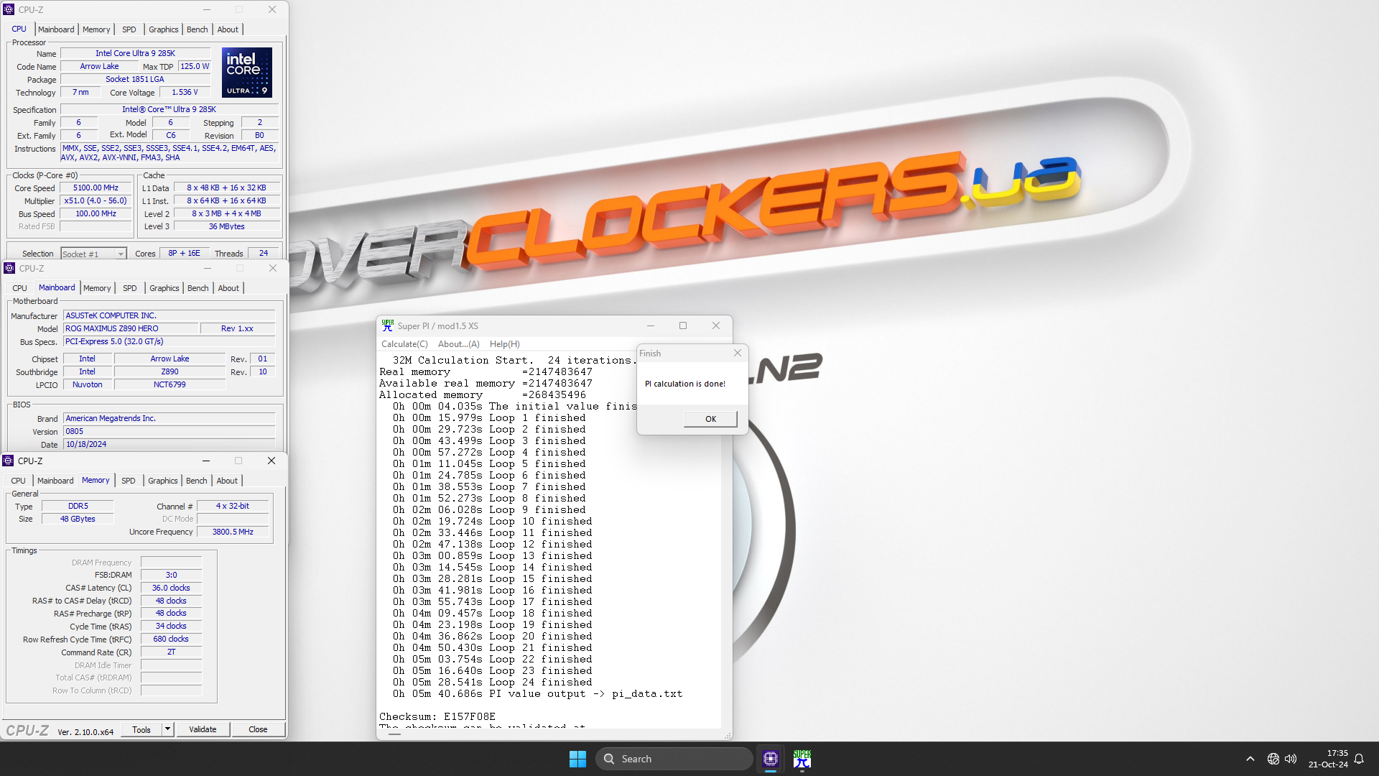Click the Tools button
Screen dimensions: 1379x776
[x=141, y=729]
